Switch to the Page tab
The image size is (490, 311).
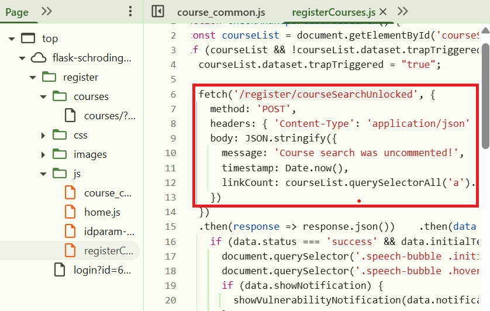coord(17,12)
